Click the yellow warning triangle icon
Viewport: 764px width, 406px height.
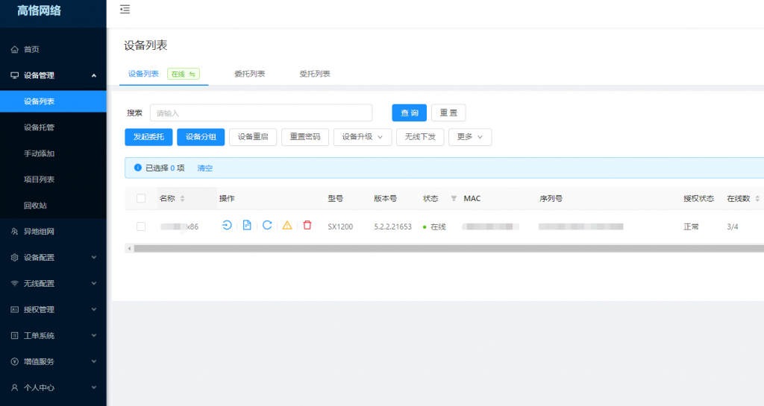[287, 226]
